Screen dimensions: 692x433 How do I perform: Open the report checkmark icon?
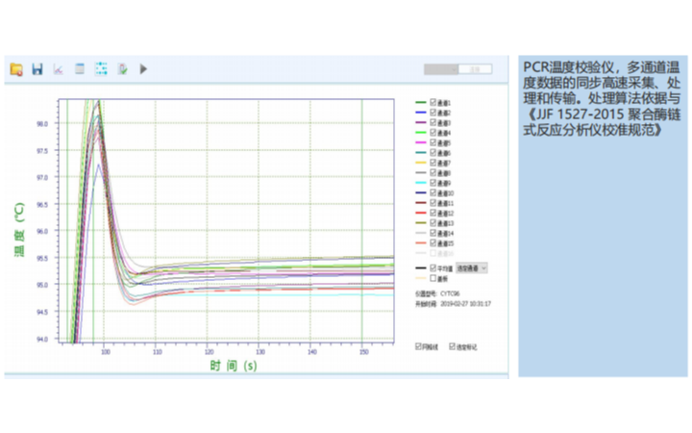[122, 69]
